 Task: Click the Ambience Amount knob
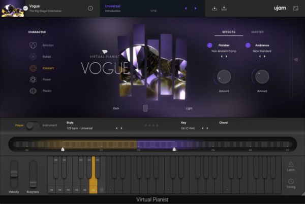262,76
